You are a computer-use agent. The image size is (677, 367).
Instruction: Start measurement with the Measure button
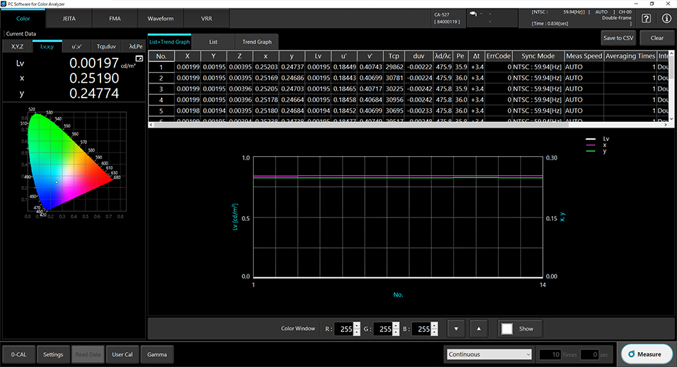click(646, 354)
